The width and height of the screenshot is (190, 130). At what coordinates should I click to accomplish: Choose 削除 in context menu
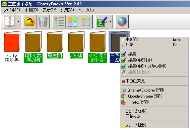click(154, 45)
